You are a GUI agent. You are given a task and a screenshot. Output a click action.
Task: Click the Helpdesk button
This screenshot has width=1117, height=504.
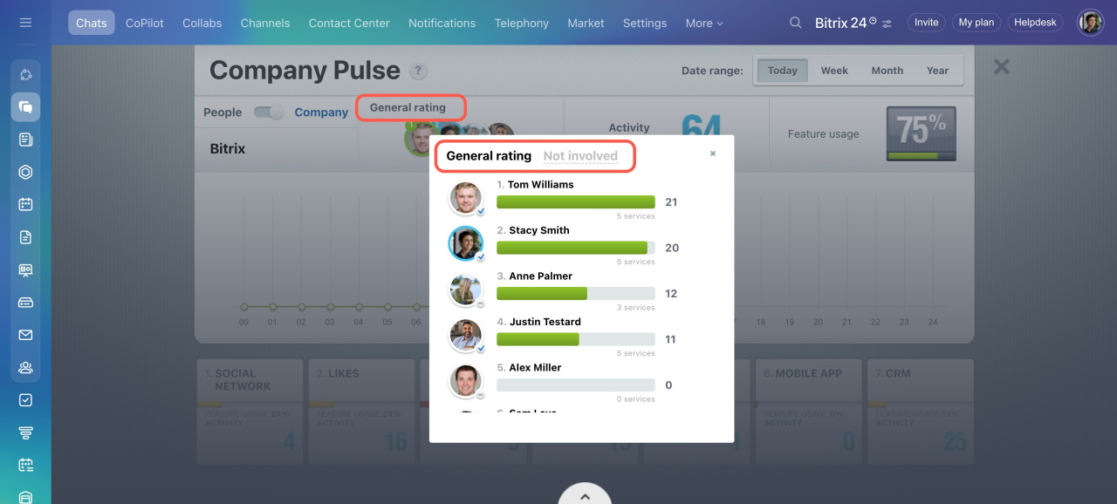pos(1035,23)
